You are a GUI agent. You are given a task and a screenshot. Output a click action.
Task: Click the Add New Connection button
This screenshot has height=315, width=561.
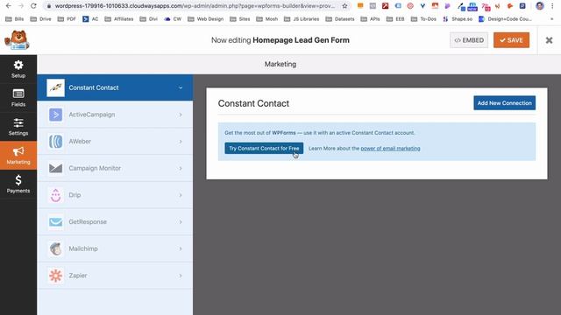(x=505, y=103)
